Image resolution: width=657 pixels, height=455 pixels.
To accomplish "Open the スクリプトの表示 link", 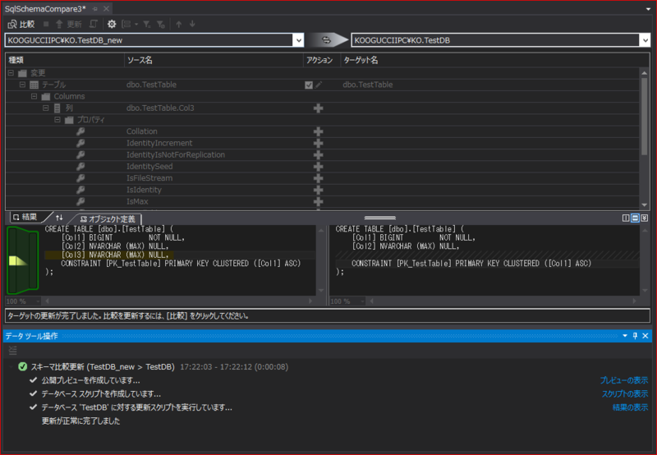I will tap(625, 394).
